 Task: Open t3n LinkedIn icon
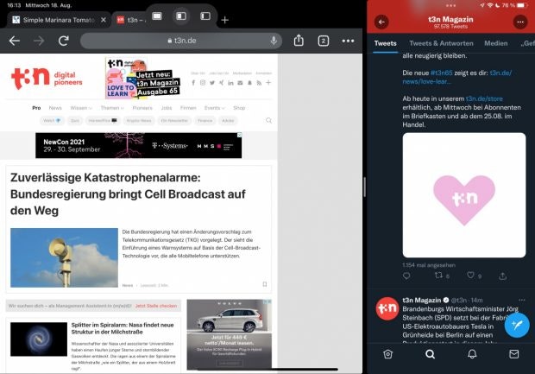(230, 83)
